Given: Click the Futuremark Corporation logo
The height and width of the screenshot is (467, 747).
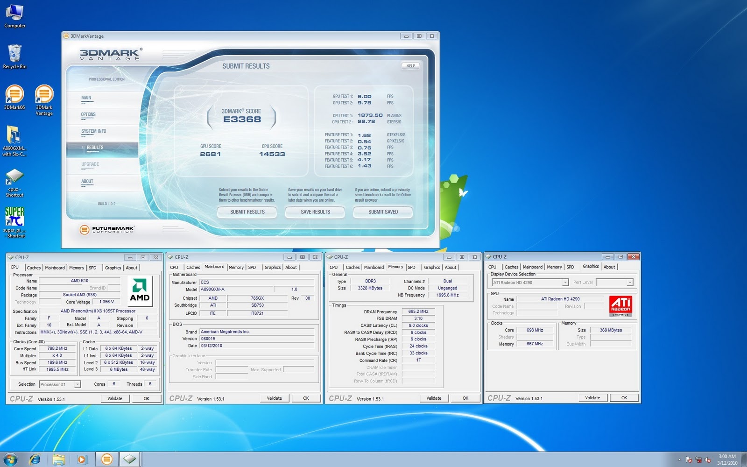Looking at the screenshot, I should pyautogui.click(x=107, y=229).
